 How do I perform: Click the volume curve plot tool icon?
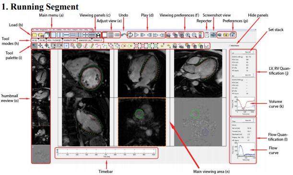[x=207, y=46]
